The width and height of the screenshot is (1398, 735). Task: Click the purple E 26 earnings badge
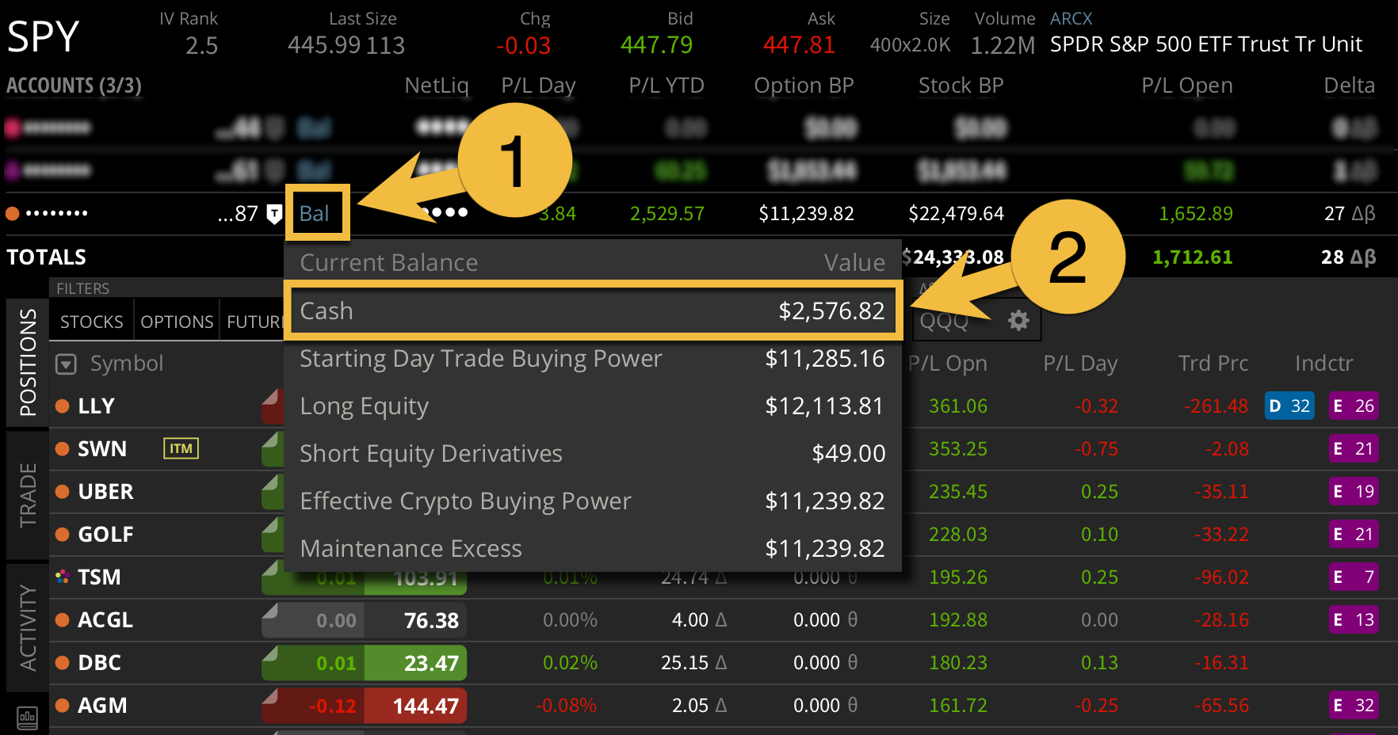point(1354,406)
